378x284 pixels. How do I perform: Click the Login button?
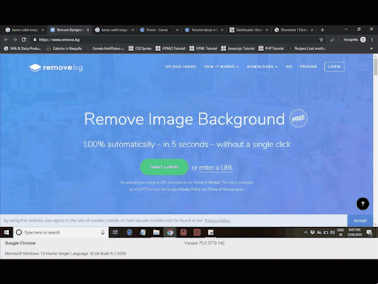pos(334,67)
